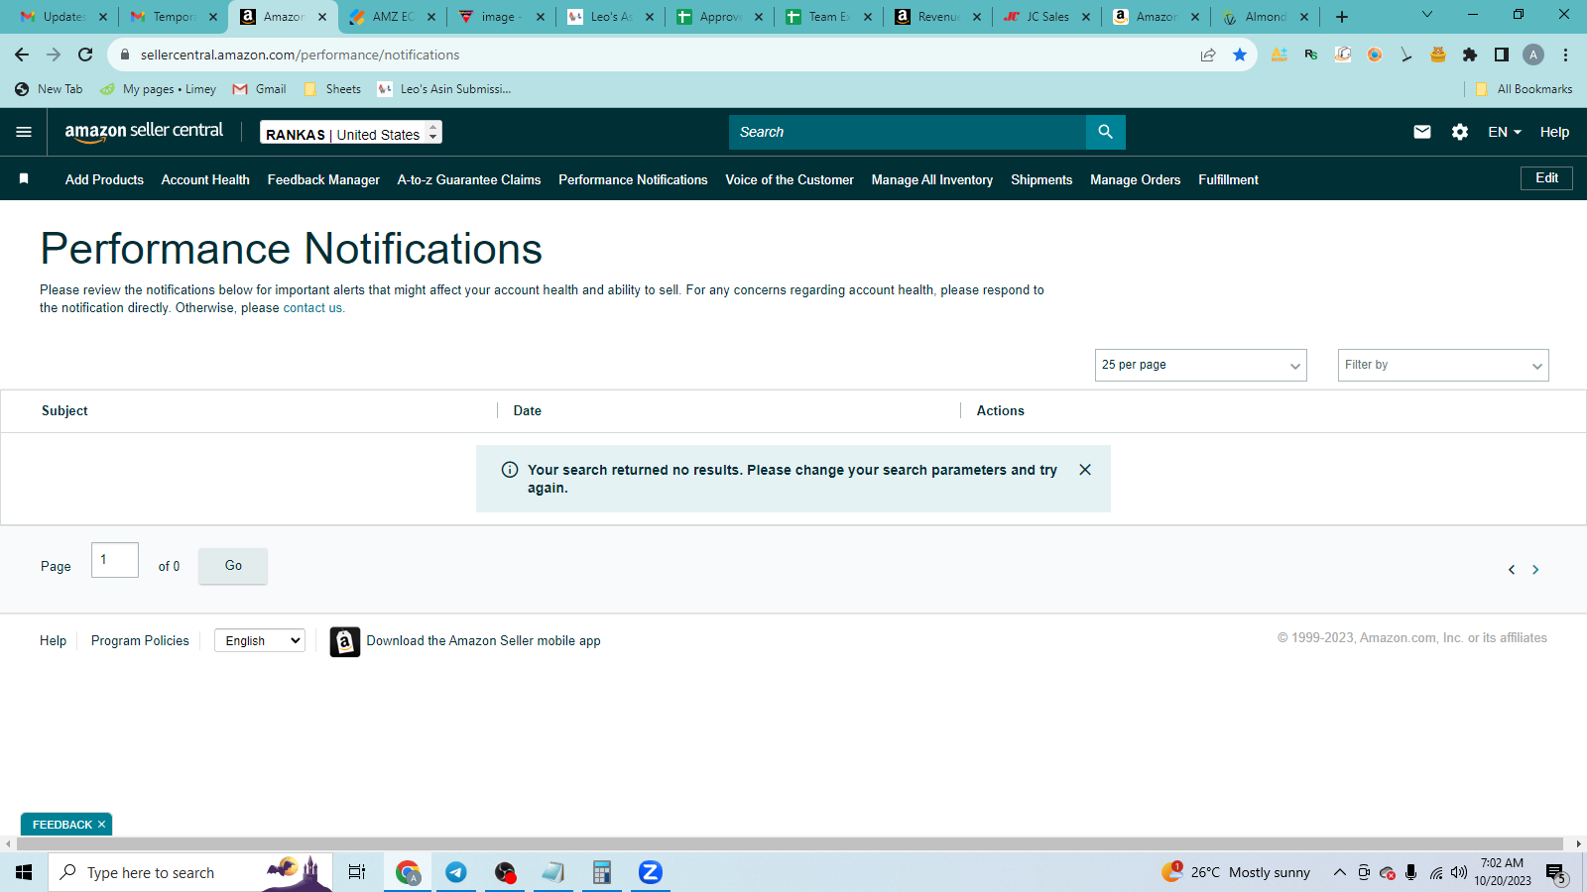This screenshot has height=892, width=1587.
Task: Open the Chrome extensions puzzle icon
Action: point(1470,55)
